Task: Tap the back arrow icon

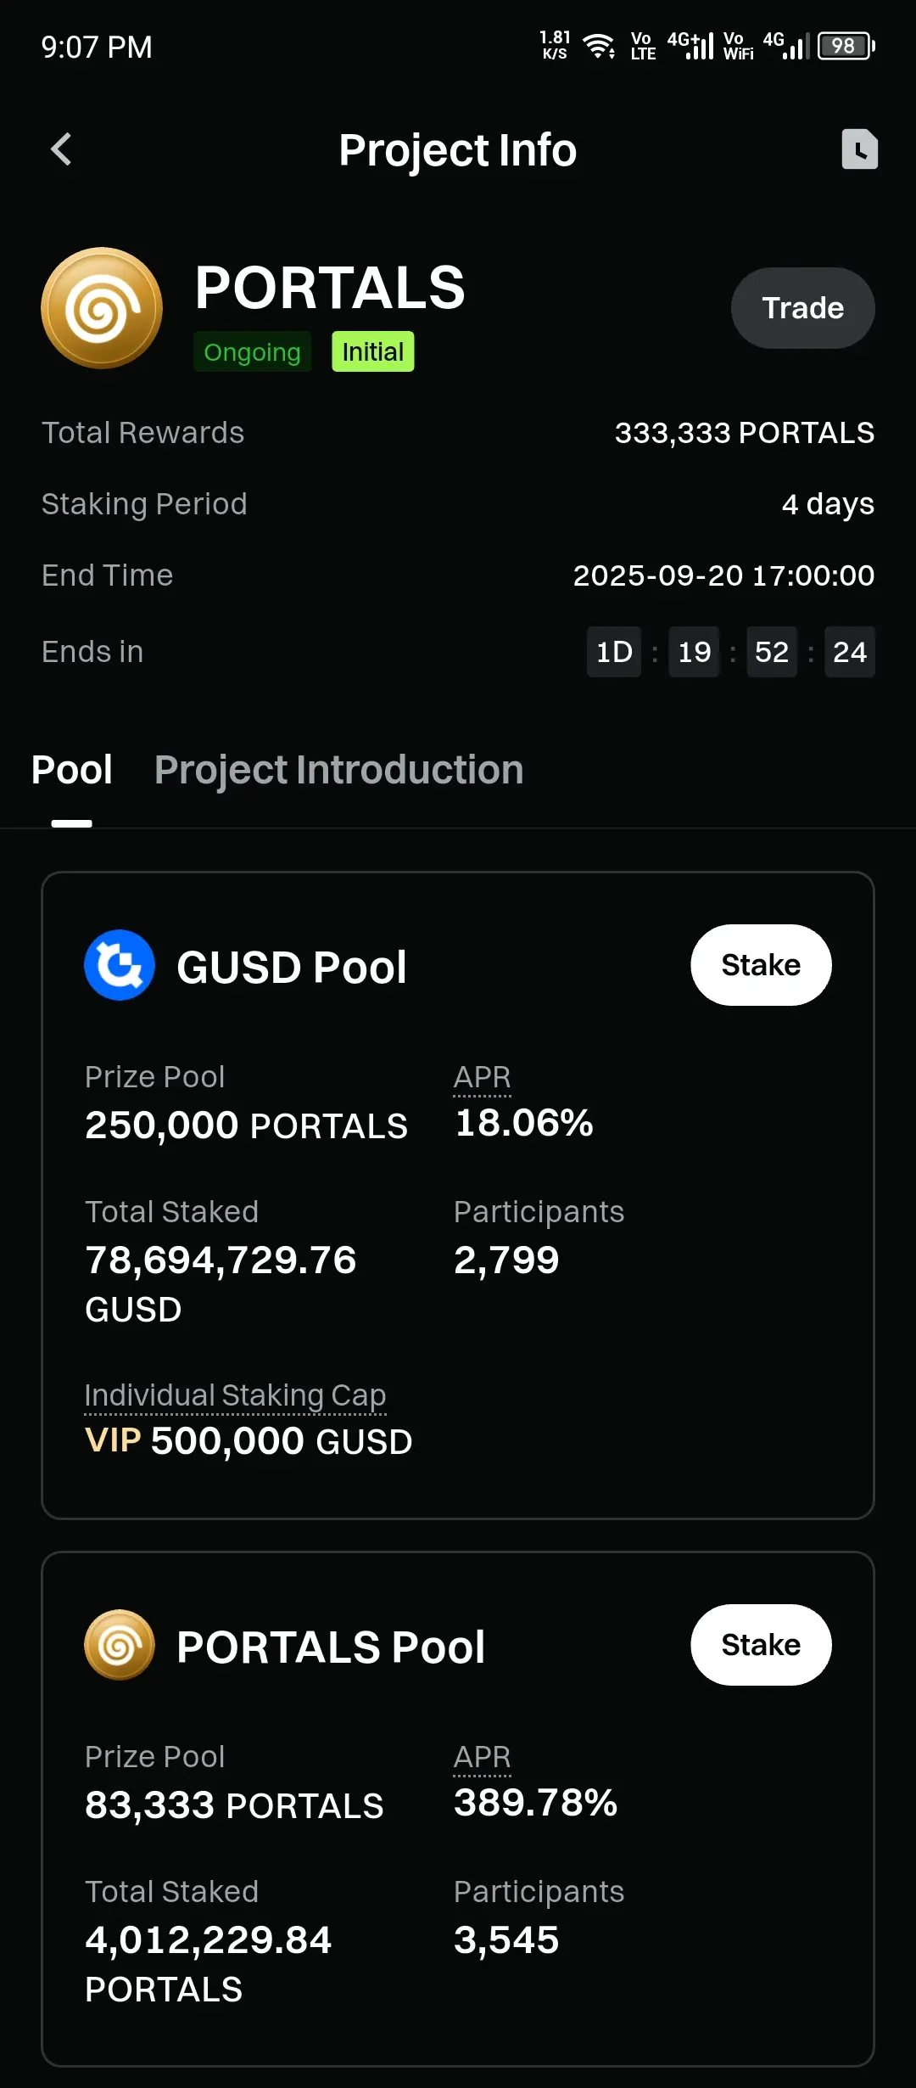Action: click(61, 149)
